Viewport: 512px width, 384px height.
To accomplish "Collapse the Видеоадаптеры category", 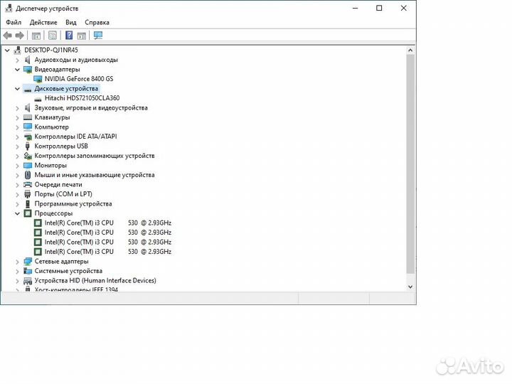I will pos(18,70).
